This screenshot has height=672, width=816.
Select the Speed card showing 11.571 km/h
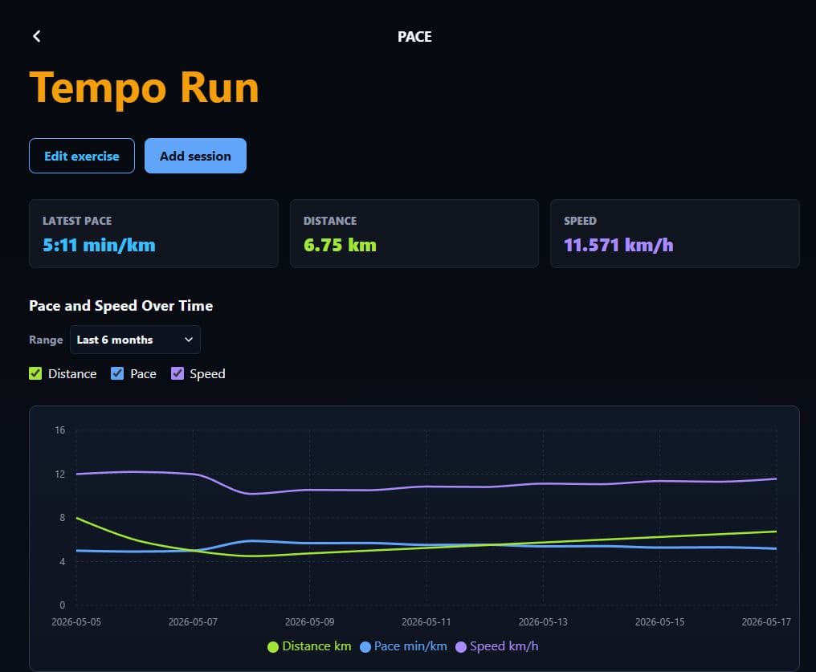point(675,234)
